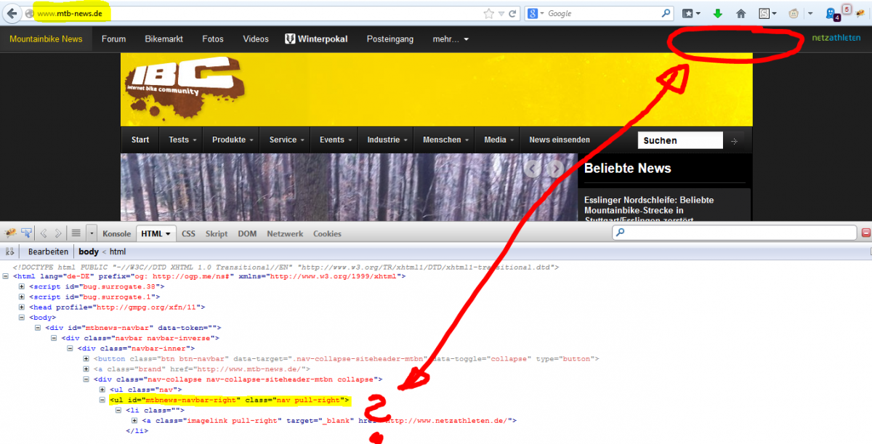Click the browser back arrow button
Screen dimensions: 872x444
(12, 13)
